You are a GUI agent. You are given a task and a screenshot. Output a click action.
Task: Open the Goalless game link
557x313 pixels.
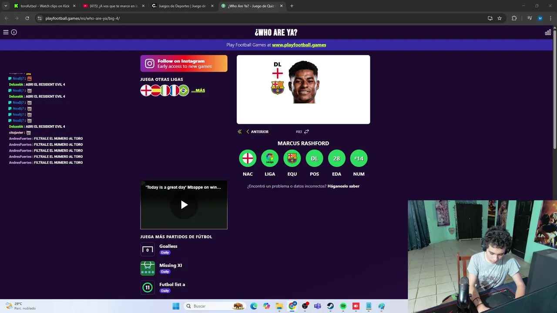[168, 246]
